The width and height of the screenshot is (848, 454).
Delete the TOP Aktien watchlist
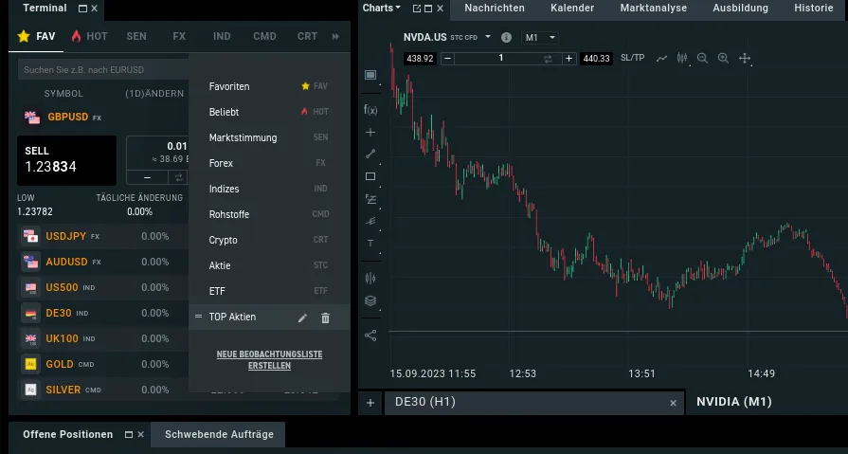325,318
